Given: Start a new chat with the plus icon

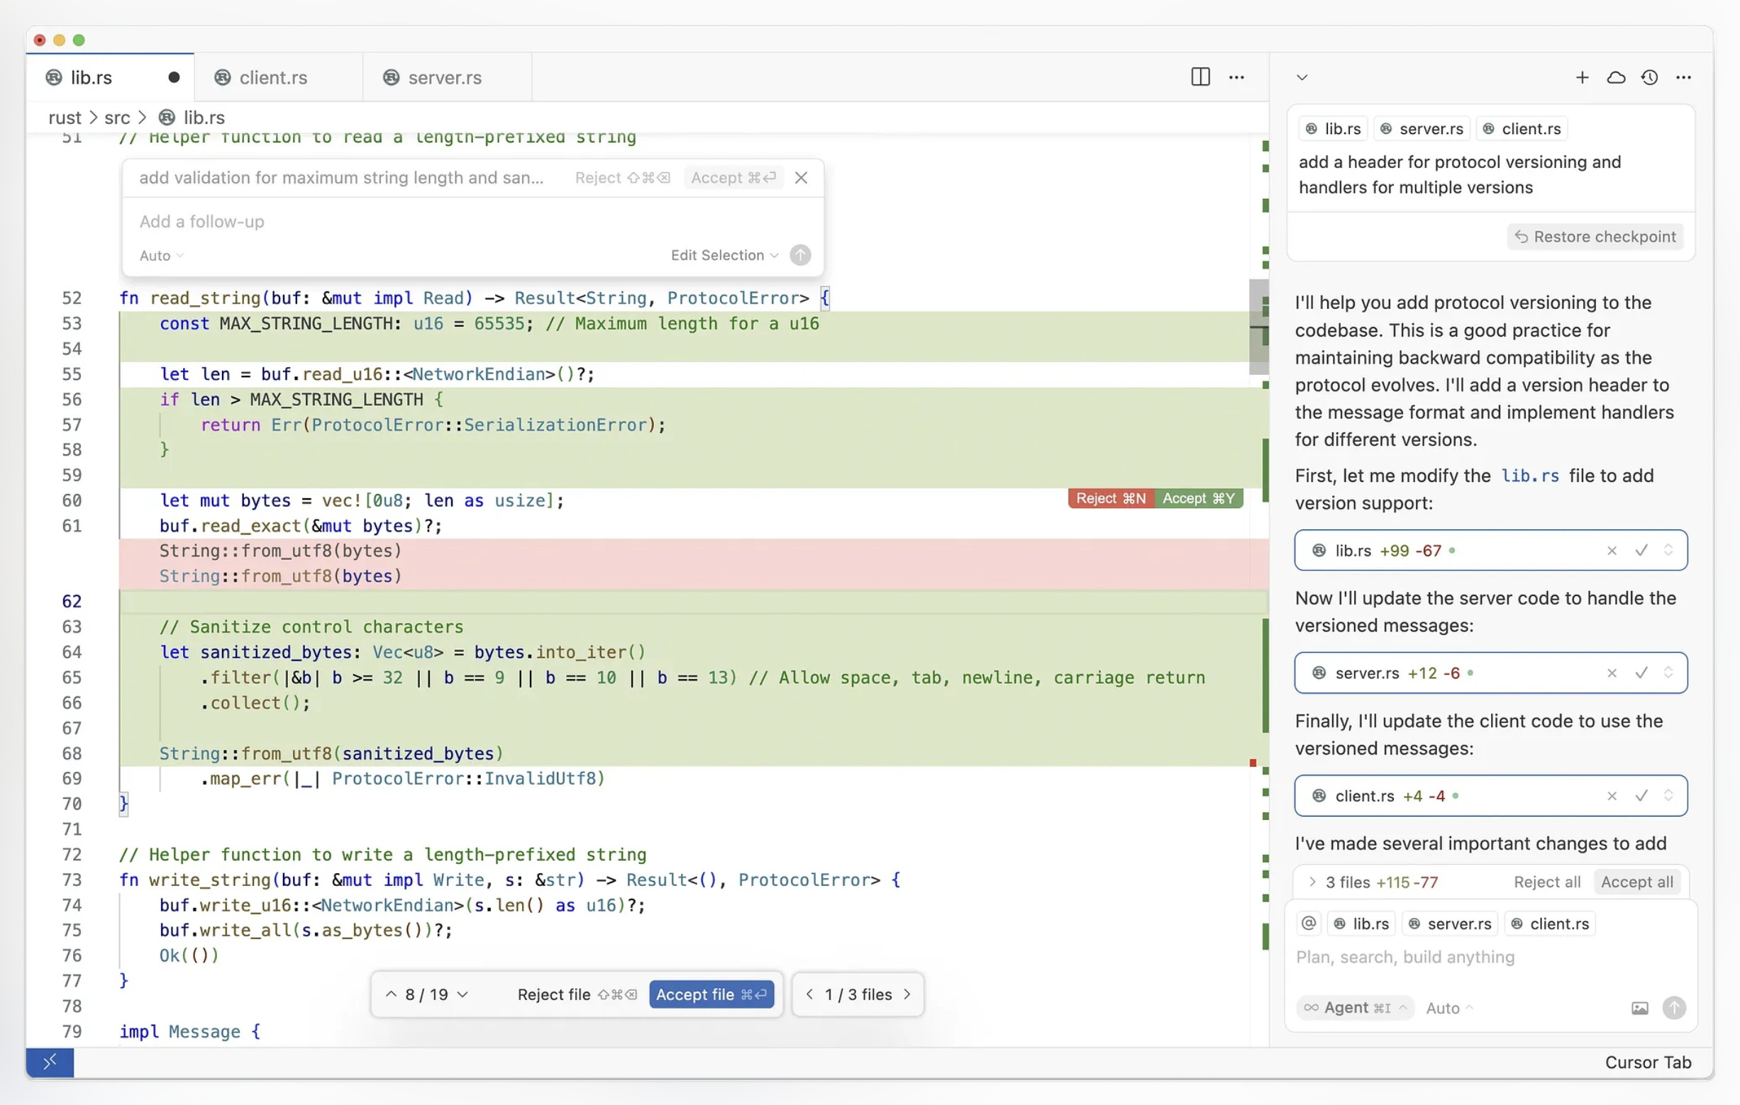Looking at the screenshot, I should coord(1582,77).
